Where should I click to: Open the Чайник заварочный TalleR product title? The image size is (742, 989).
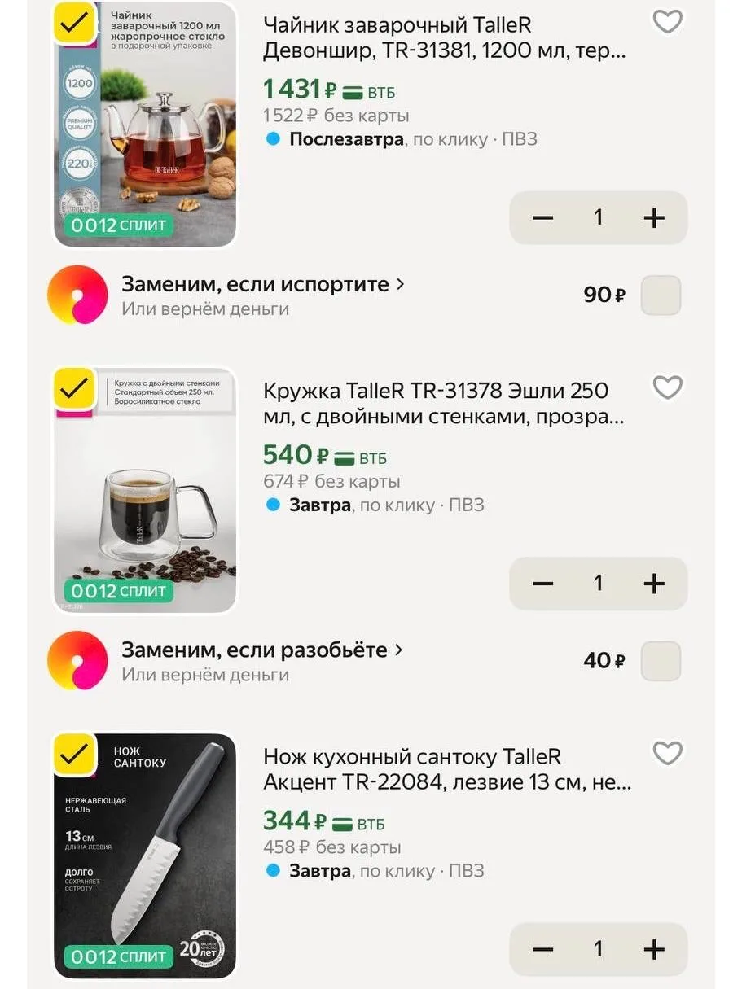[446, 38]
